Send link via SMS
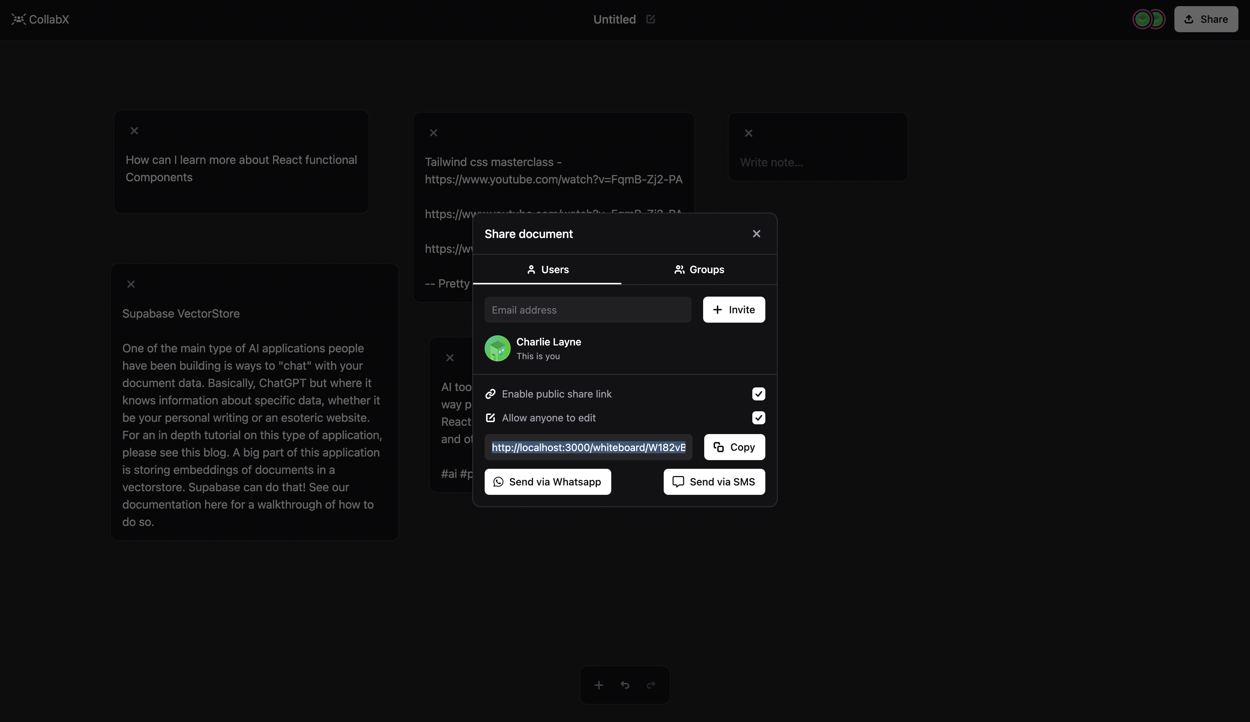1250x722 pixels. point(714,481)
